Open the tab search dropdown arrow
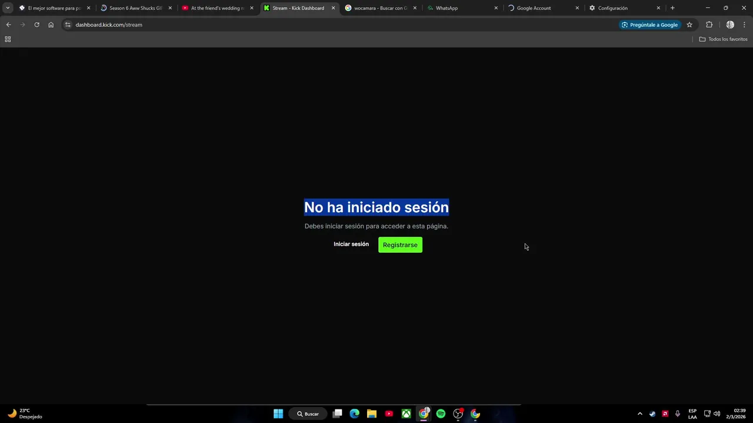The height and width of the screenshot is (423, 753). [x=8, y=8]
